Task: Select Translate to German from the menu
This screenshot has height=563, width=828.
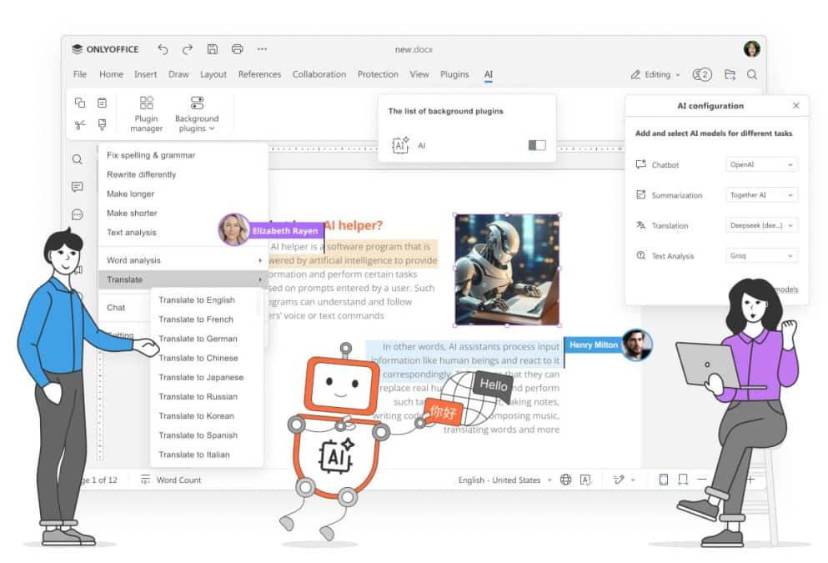Action: (198, 339)
